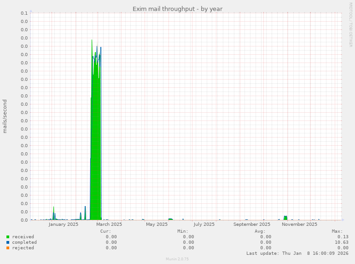Image resolution: width=355 pixels, height=264 pixels.
Task: Click the 'mails/second' y-axis label
Action: click(x=5, y=116)
